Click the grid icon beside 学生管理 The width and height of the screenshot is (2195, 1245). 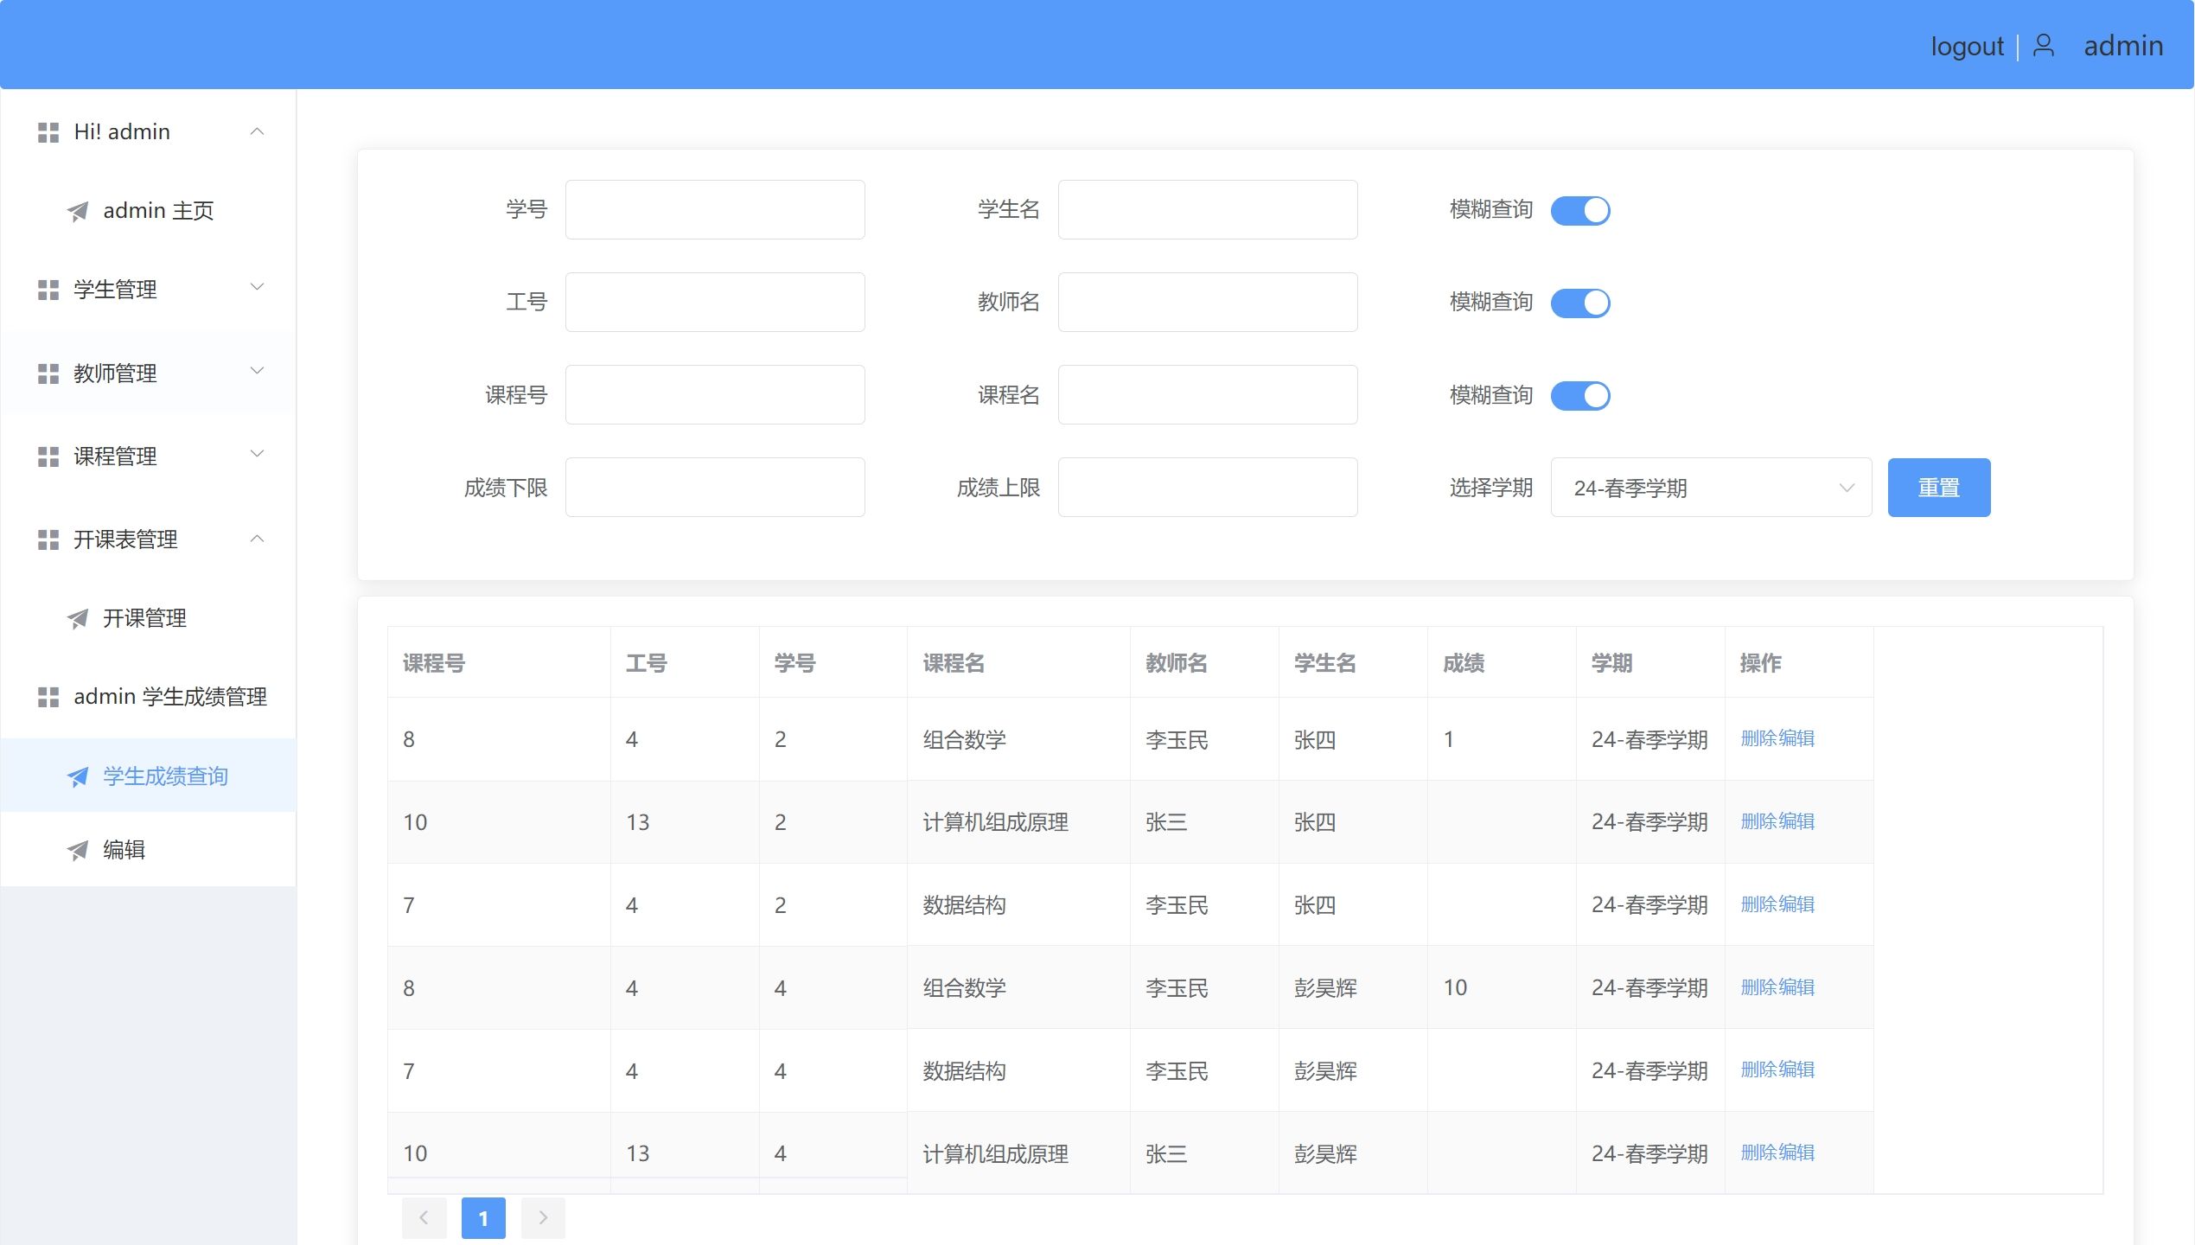pyautogui.click(x=48, y=290)
